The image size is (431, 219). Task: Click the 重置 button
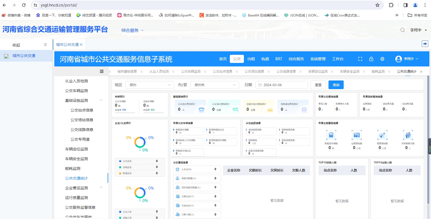[x=318, y=85]
